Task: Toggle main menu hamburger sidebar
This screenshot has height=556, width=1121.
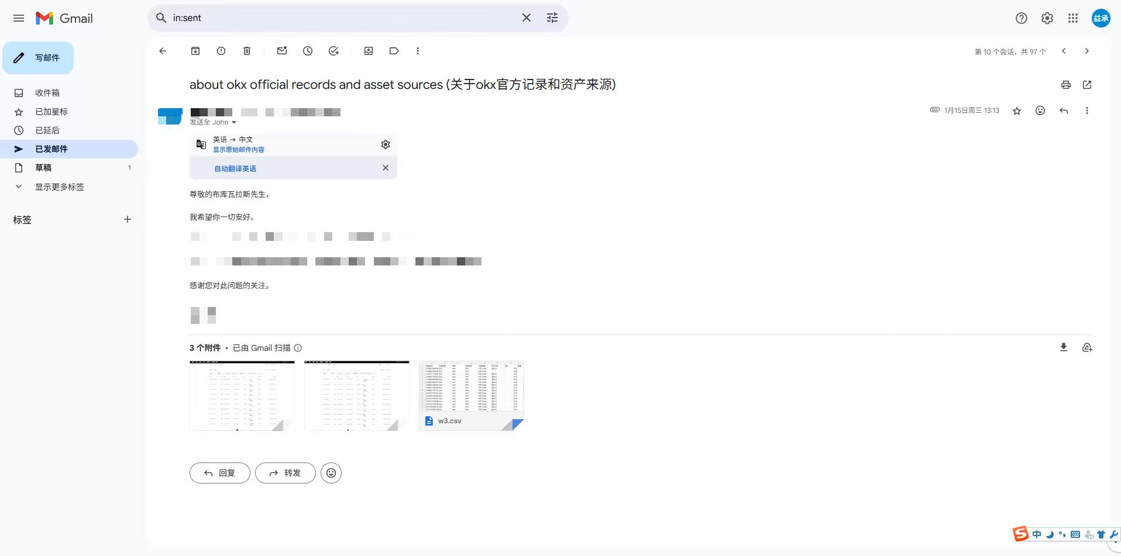Action: click(19, 18)
